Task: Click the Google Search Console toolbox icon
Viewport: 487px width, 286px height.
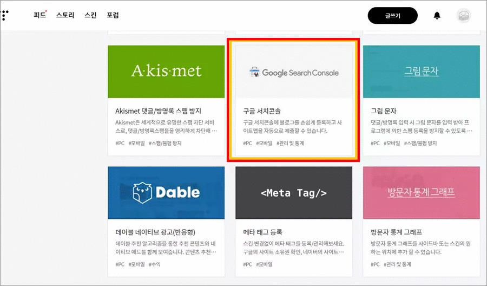Action: [254, 72]
